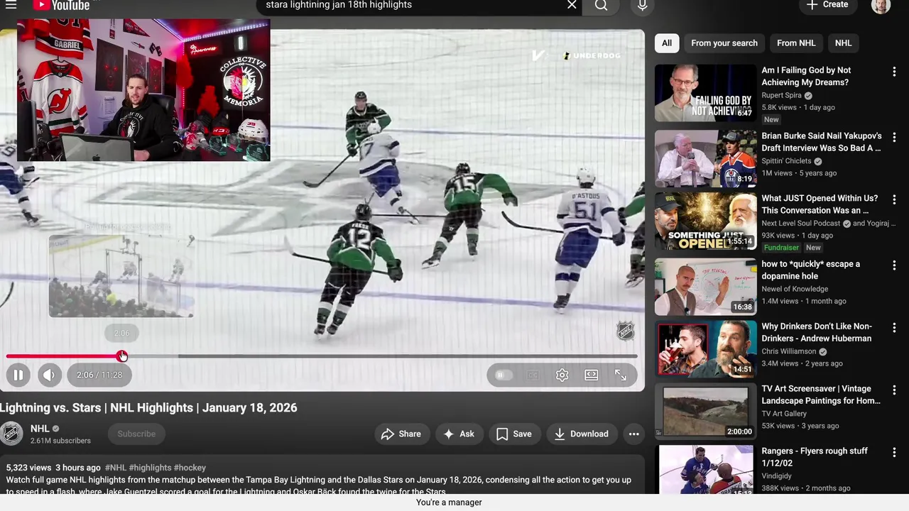This screenshot has width=909, height=511.
Task: Open options for Brian Burke video
Action: tap(894, 137)
